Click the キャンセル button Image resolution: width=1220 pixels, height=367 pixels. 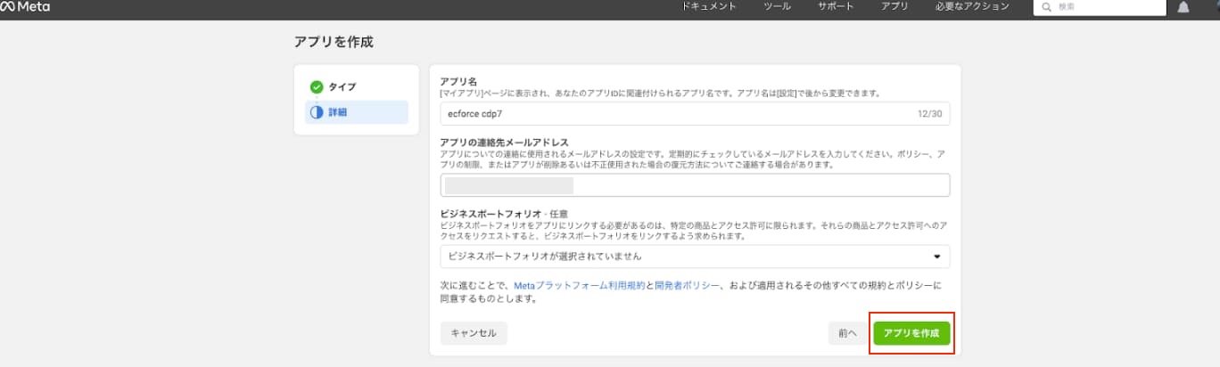pyautogui.click(x=474, y=333)
